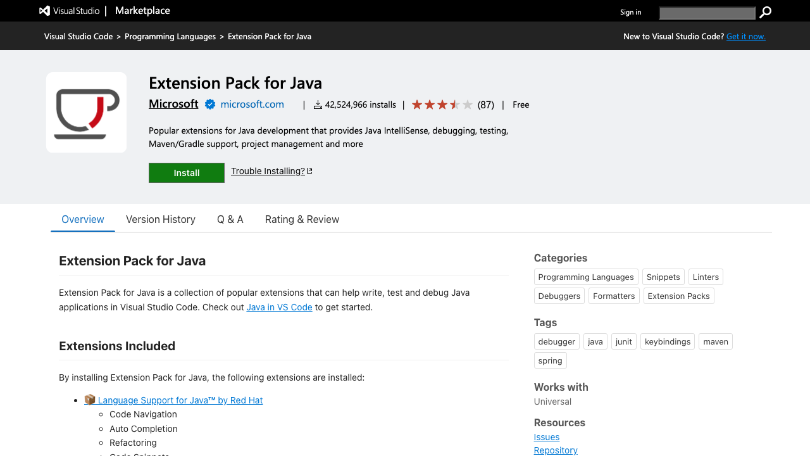Screen dimensions: 810x456
Task: Select the Extension Packs category chip
Action: [679, 296]
